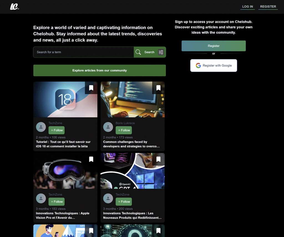Follow TechZone on the iOS 18 article
This screenshot has height=237, width=284.
pos(57,130)
